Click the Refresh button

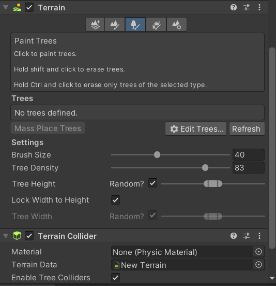click(x=247, y=129)
